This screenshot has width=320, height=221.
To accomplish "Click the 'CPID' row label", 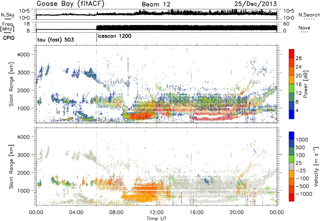I will pos(9,38).
